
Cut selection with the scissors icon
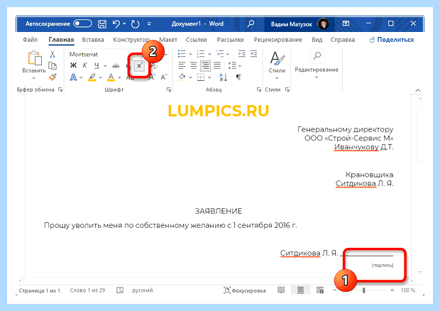click(x=53, y=54)
